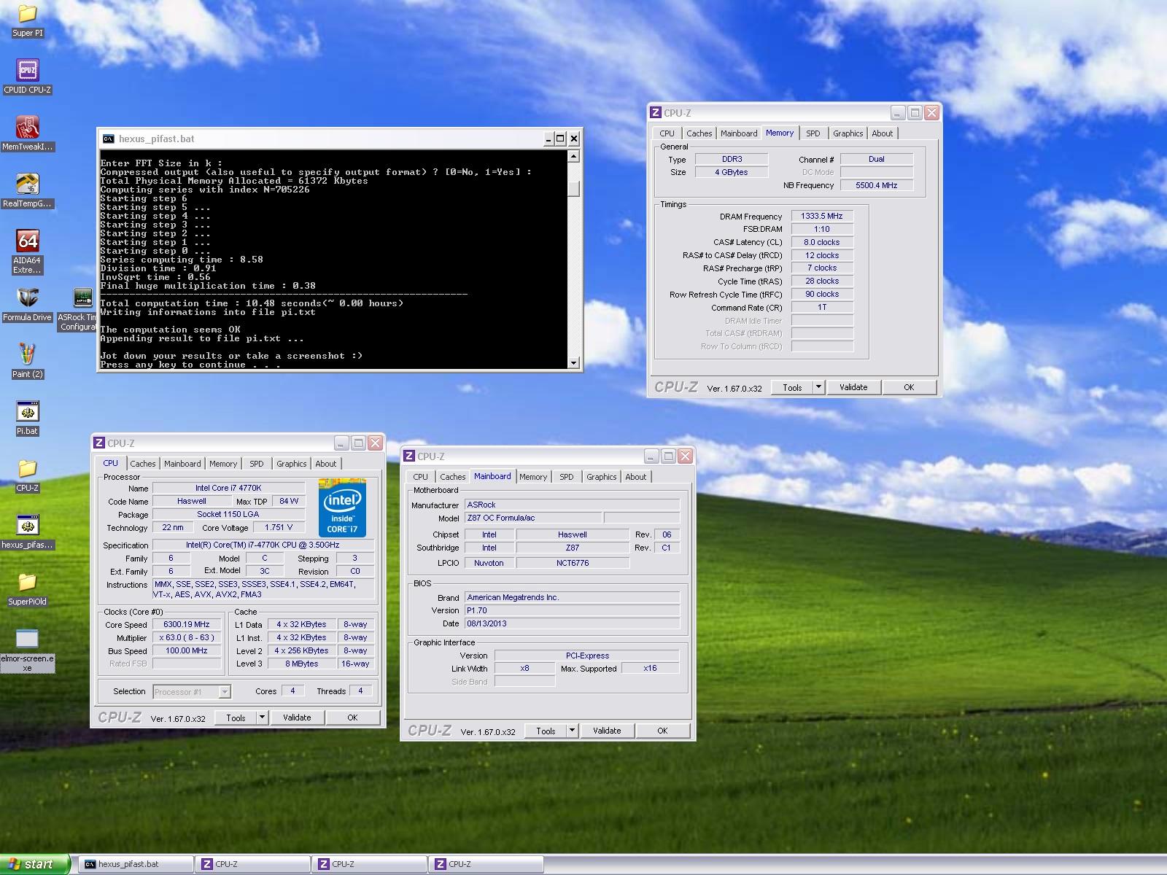
Task: Click the Windows Start button
Action: coord(34,864)
